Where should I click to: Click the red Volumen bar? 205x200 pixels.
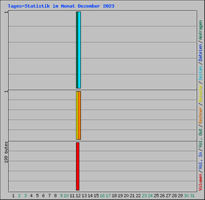[x=78, y=166]
